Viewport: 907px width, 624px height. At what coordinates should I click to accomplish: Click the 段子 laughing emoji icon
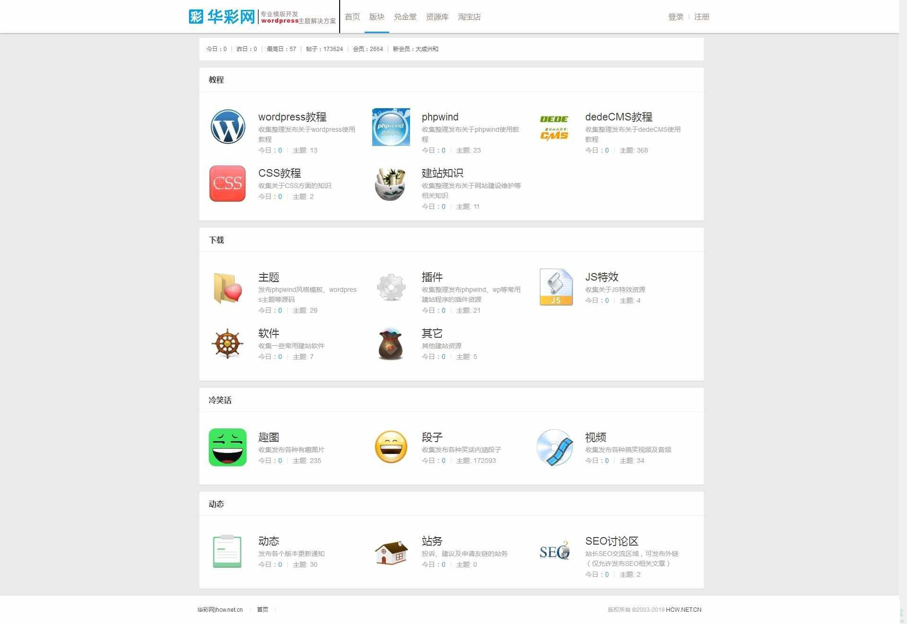coord(391,447)
